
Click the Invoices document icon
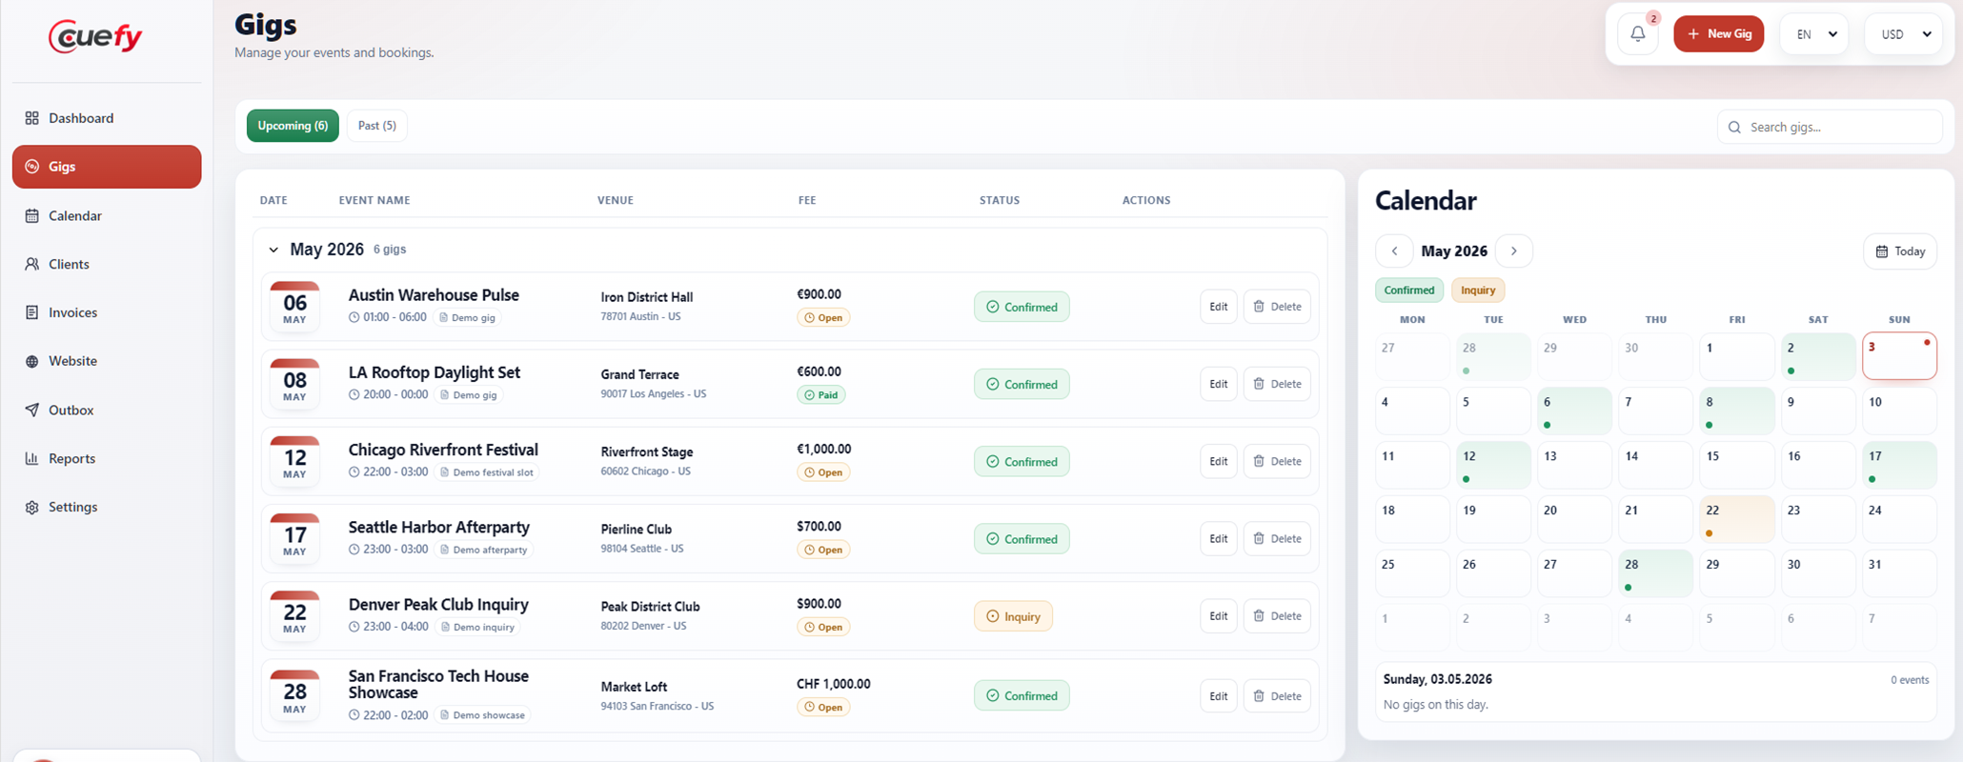32,312
